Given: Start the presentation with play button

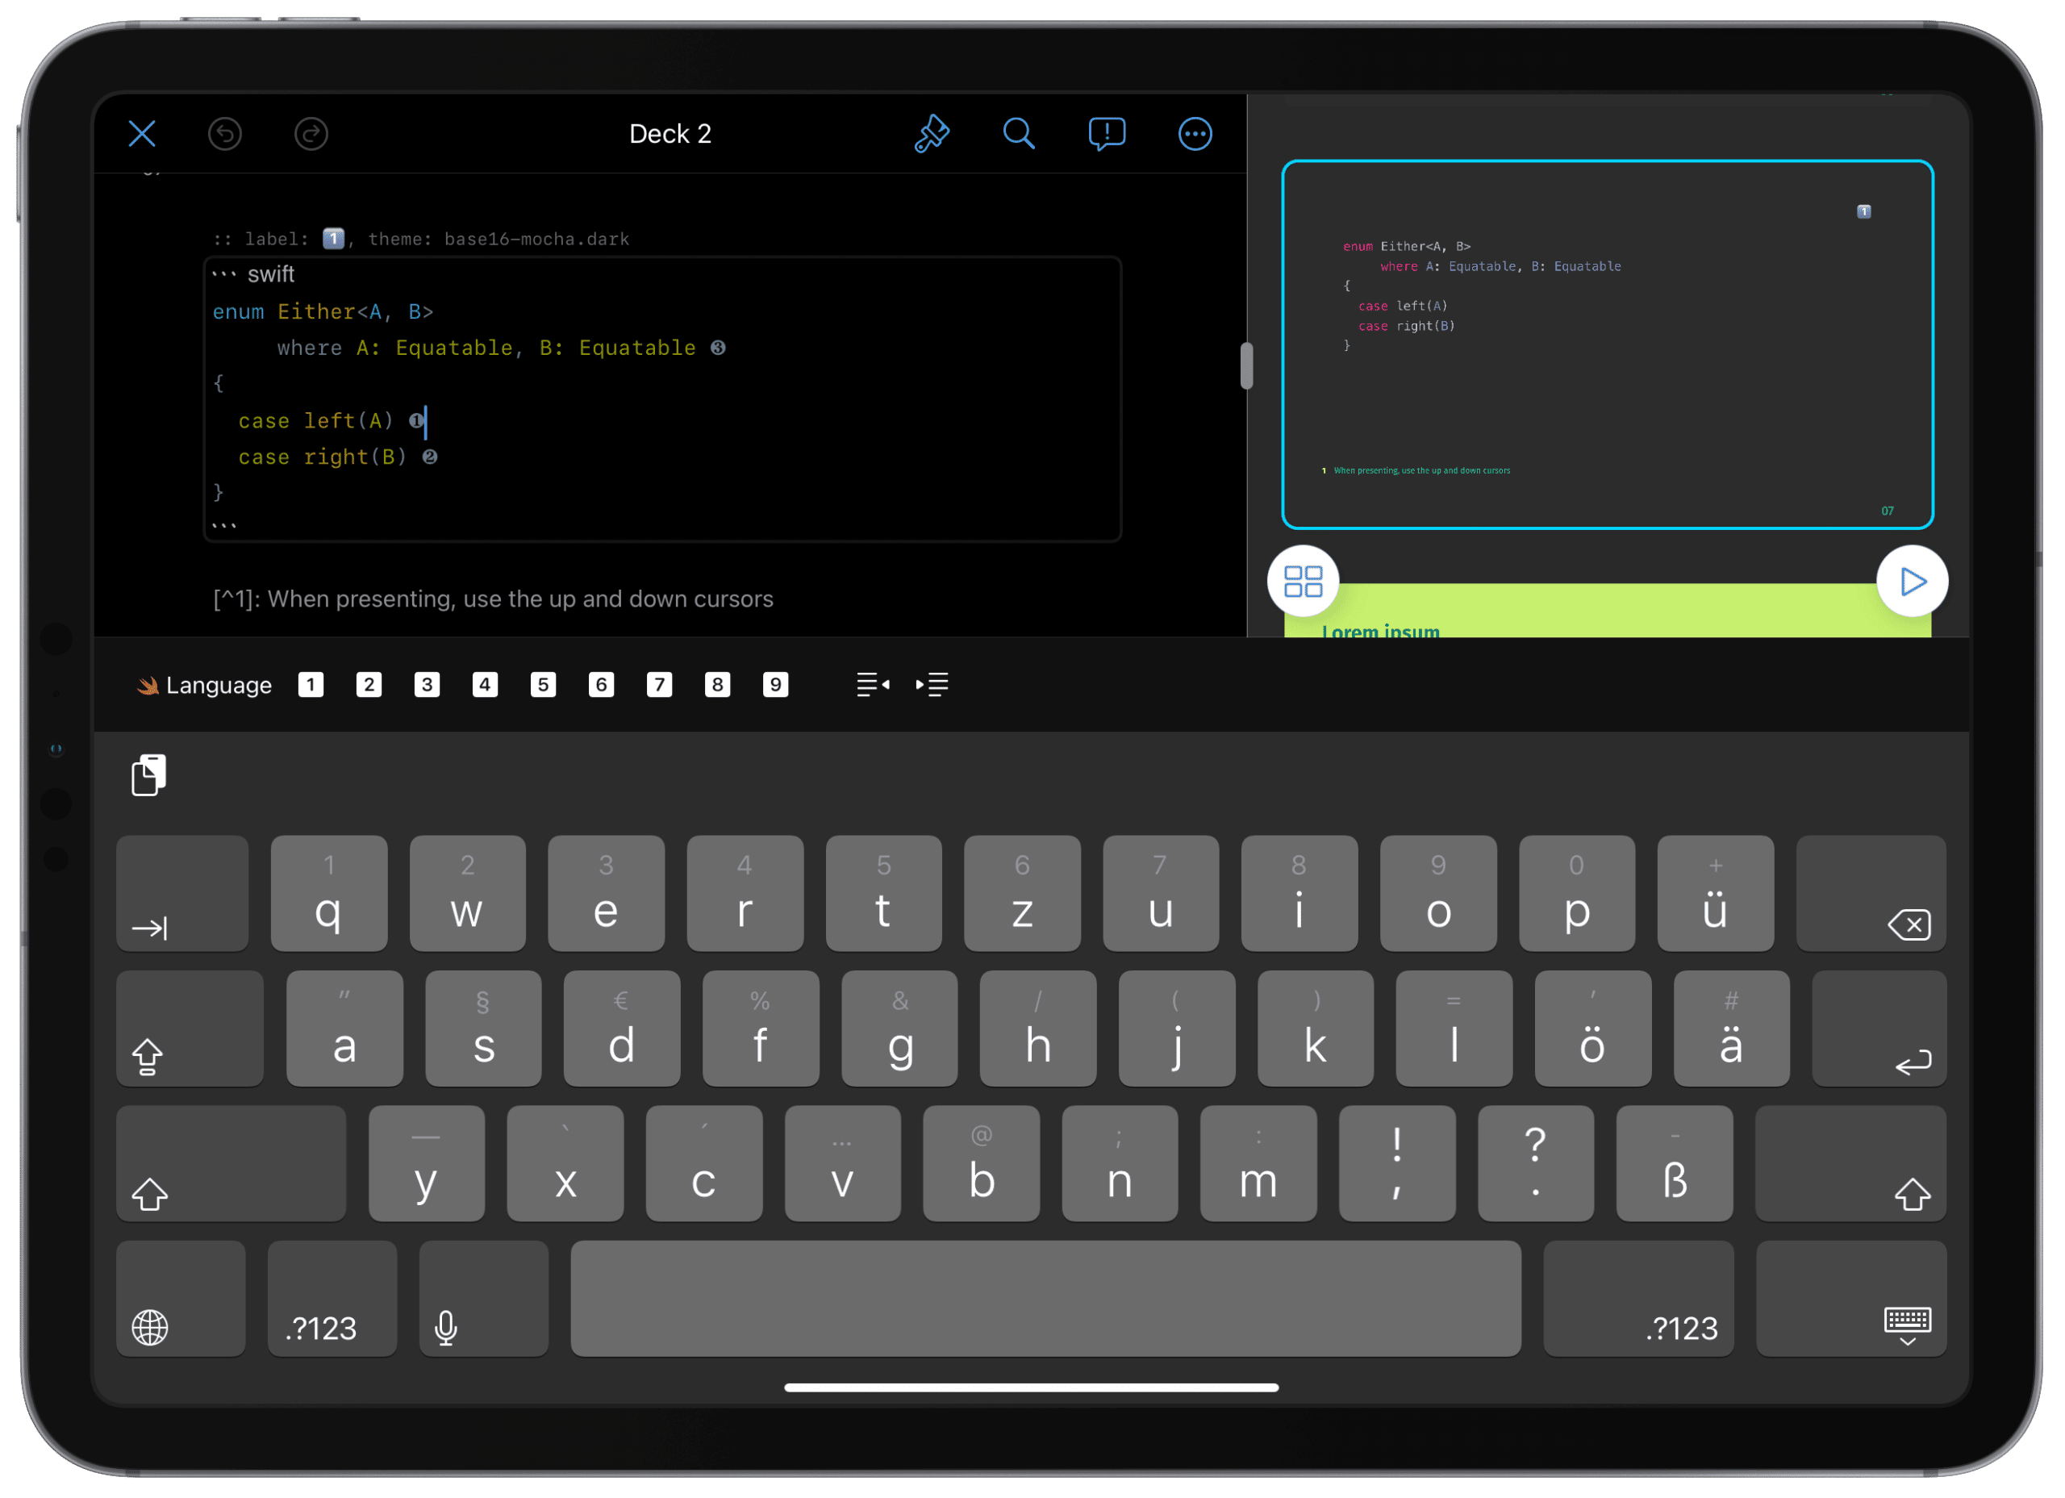Looking at the screenshot, I should tap(1911, 581).
